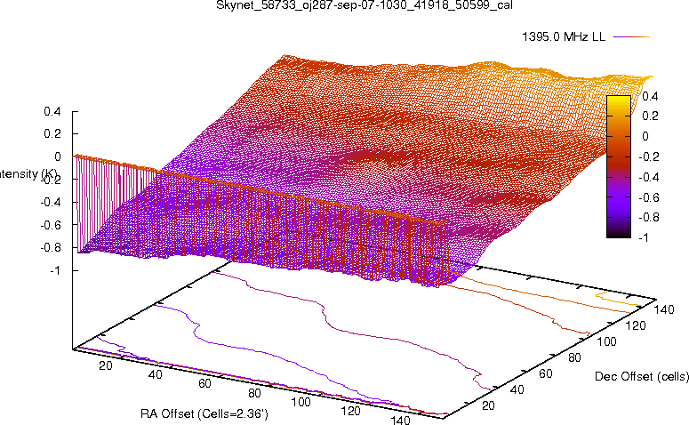689x425 pixels.
Task: Click Dec Offset axis tick label 140
Action: coord(664,309)
